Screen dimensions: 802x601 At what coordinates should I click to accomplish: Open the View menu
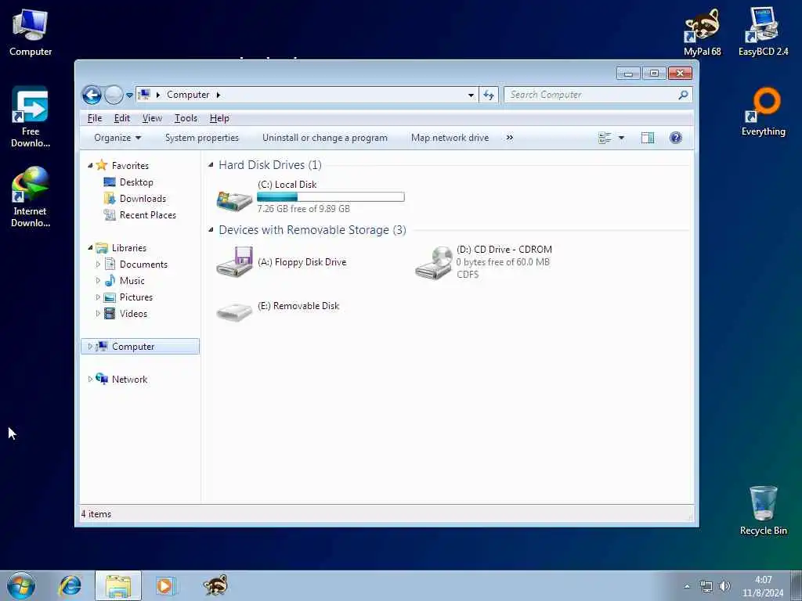[x=152, y=118]
